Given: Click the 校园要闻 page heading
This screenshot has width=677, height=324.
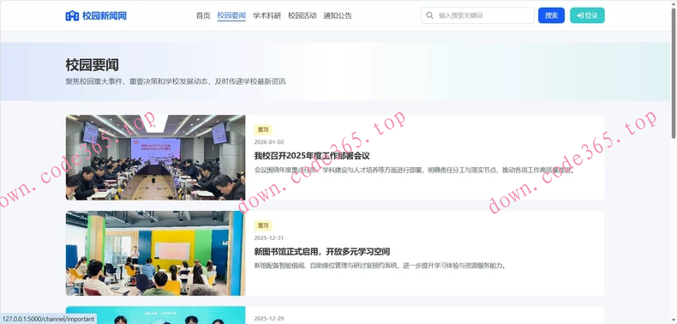Looking at the screenshot, I should (92, 65).
